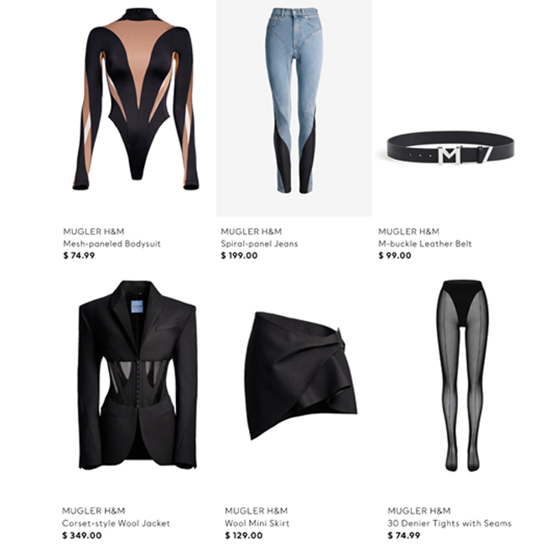Open the 30 Denier Tights image
Image resolution: width=545 pixels, height=545 pixels.
click(463, 376)
